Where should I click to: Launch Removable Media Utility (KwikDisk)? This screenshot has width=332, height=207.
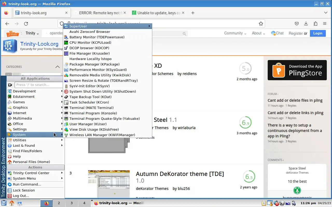[107, 75]
